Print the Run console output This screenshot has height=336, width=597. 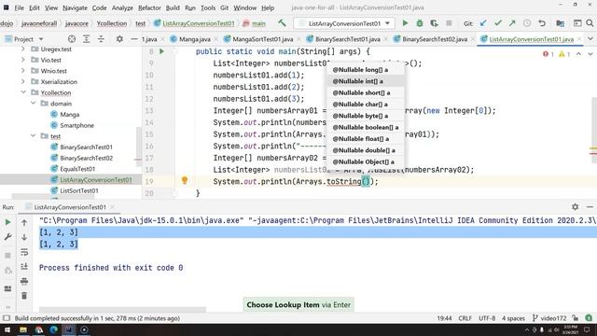pyautogui.click(x=24, y=282)
